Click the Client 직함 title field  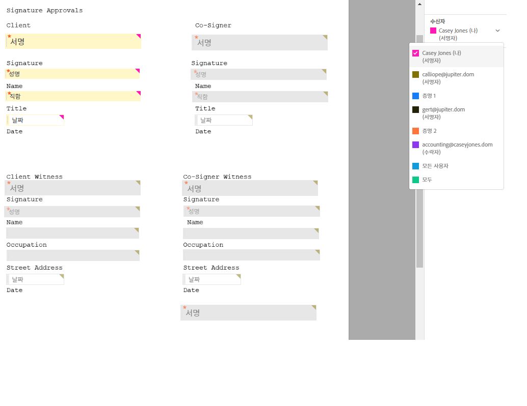(x=73, y=96)
